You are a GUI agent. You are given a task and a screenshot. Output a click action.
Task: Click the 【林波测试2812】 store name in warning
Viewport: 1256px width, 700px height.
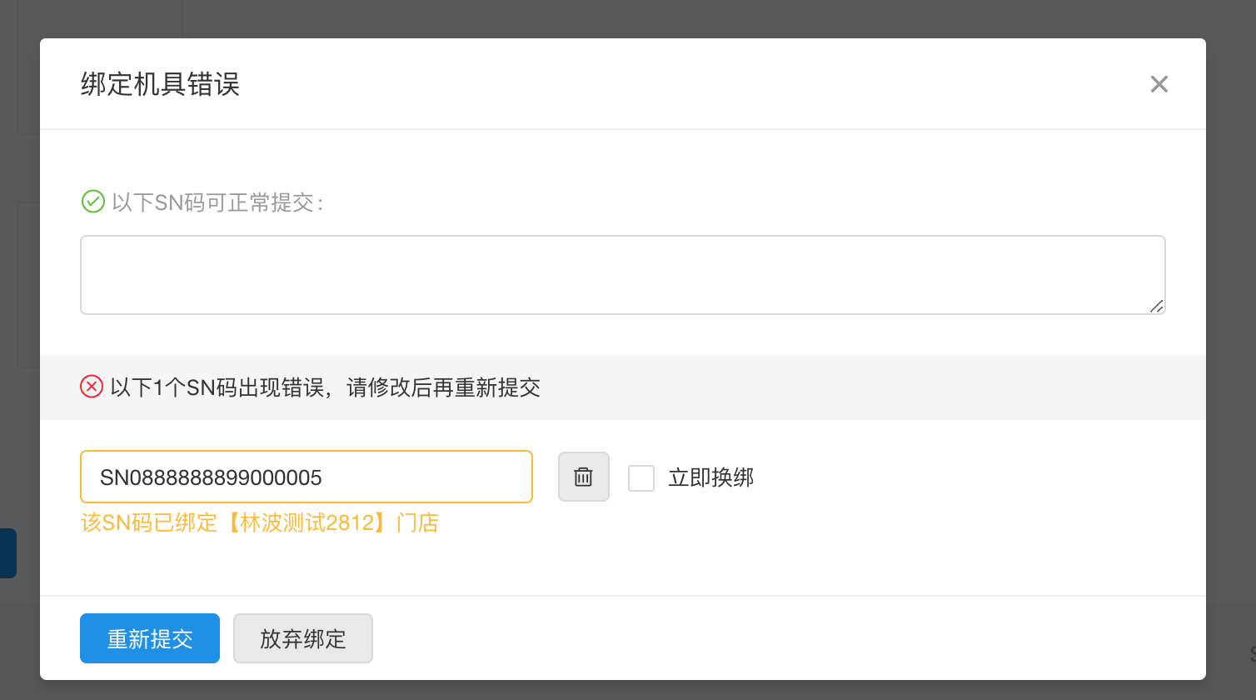[x=307, y=522]
